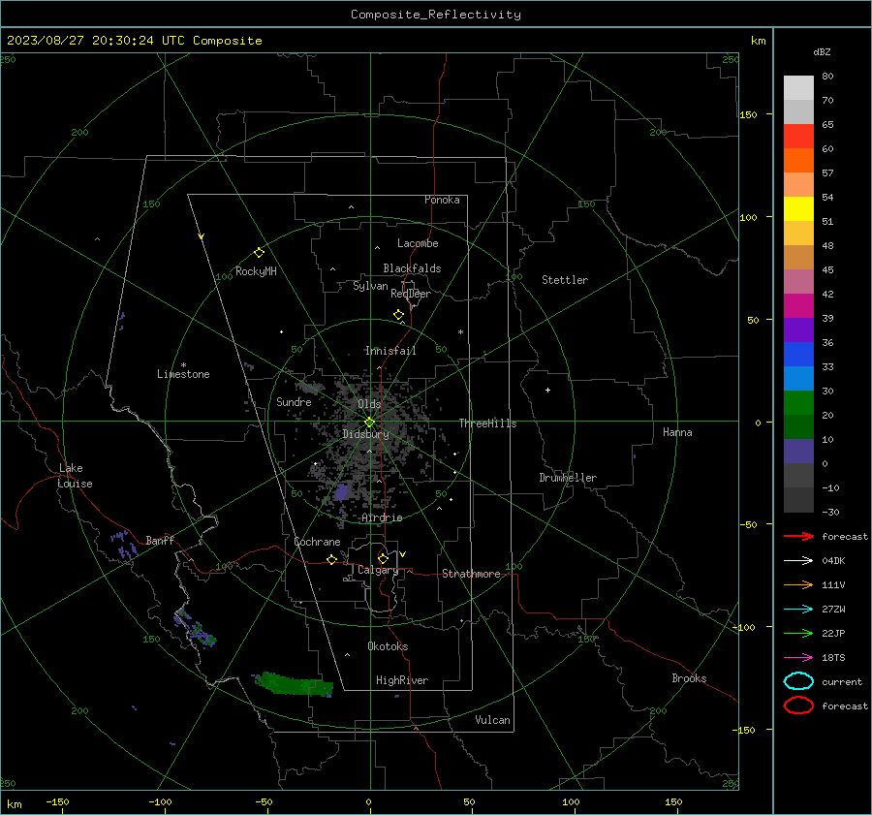Click the Calgary city label
Image resolution: width=872 pixels, height=815 pixels.
(378, 570)
